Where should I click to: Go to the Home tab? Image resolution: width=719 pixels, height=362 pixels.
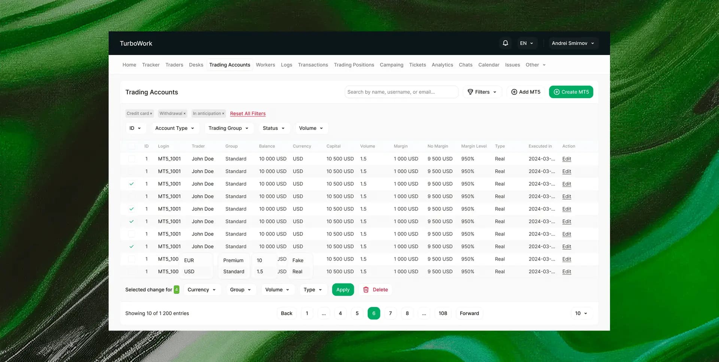pyautogui.click(x=129, y=65)
